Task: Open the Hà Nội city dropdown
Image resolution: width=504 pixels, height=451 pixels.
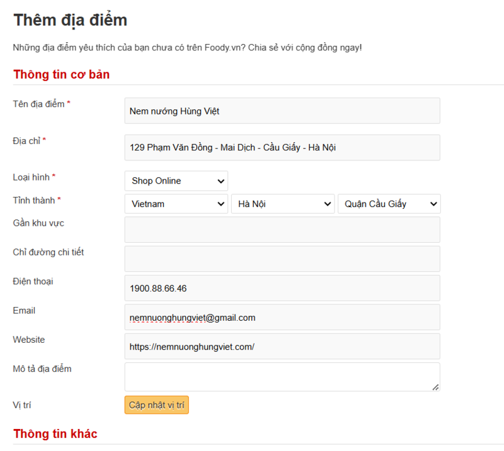Action: 282,204
